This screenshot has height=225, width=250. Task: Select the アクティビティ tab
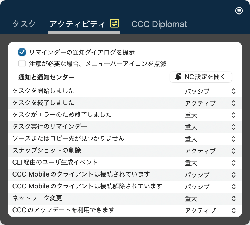pyautogui.click(x=77, y=24)
